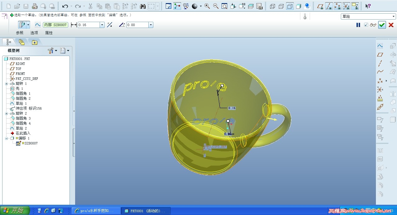The image size is (397, 215).
Task: Open the draft angle 0.00 dropdown
Action: click(151, 25)
